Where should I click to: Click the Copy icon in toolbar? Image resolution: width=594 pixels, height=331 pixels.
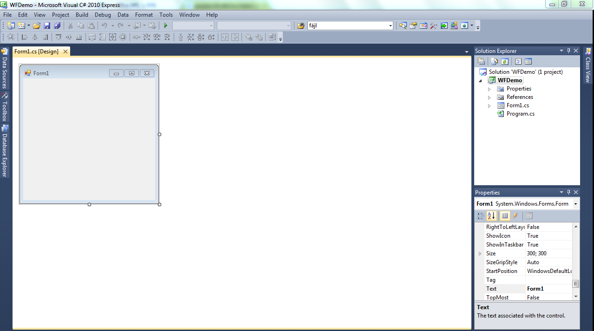[81, 26]
